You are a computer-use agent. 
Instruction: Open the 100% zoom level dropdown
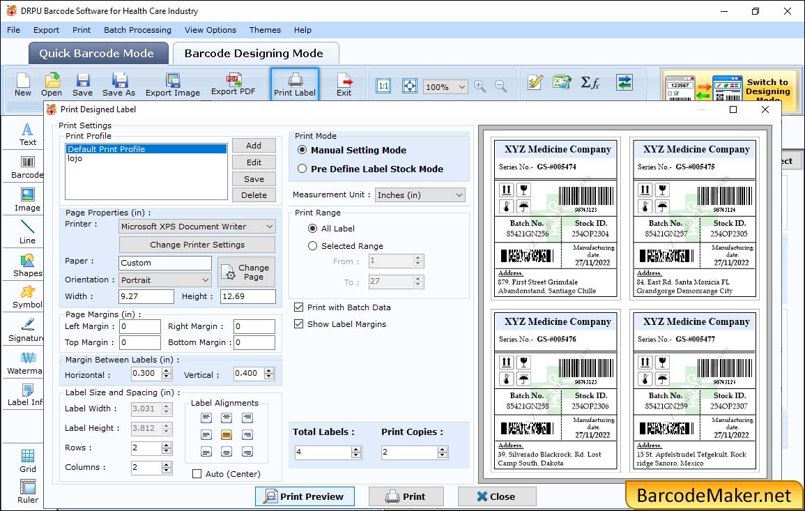tap(445, 86)
